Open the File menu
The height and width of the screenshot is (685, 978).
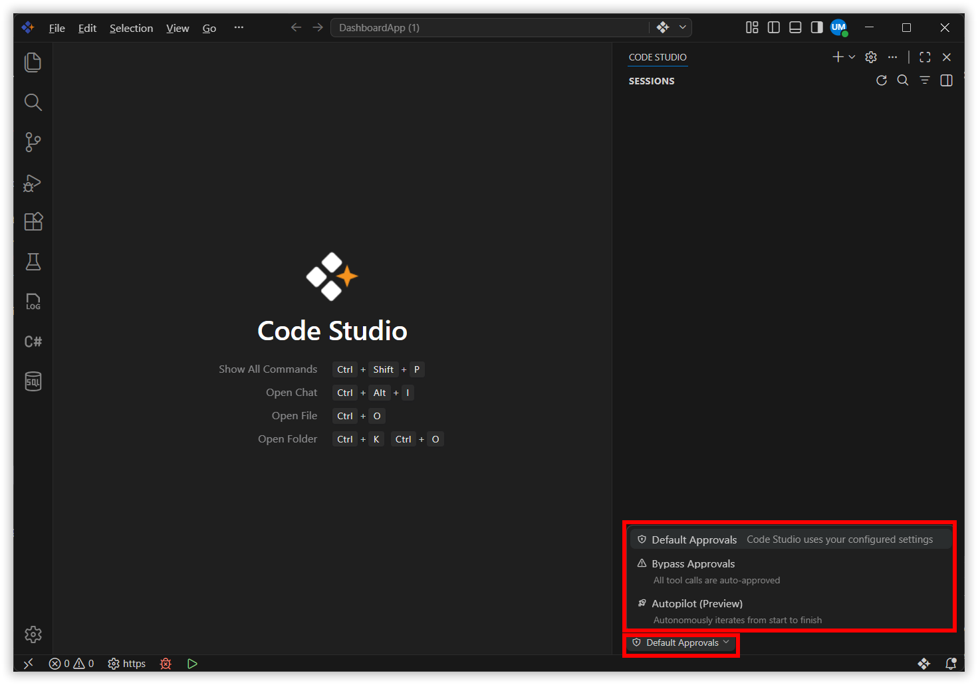click(x=57, y=28)
